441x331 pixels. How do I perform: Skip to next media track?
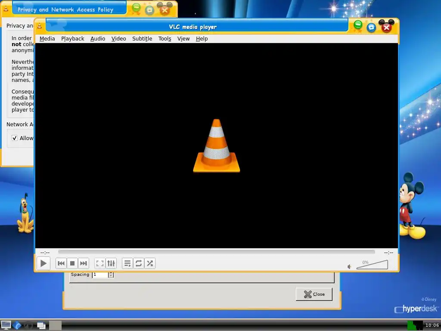point(83,263)
